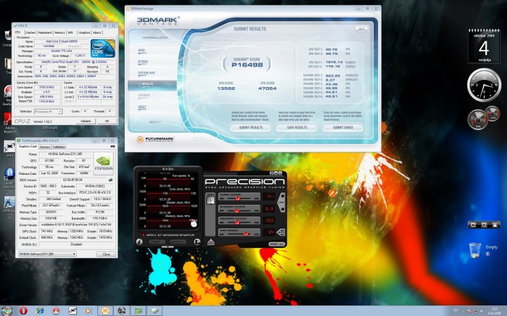The image size is (507, 316).
Task: Toggle the Link clocks button in Precision
Action: (281, 202)
